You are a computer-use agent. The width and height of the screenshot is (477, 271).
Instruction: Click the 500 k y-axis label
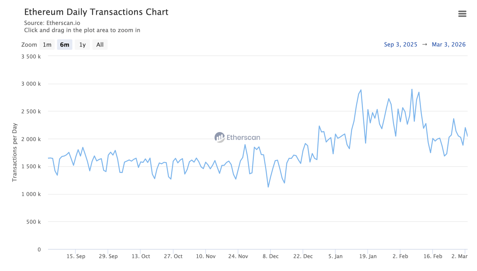34,222
